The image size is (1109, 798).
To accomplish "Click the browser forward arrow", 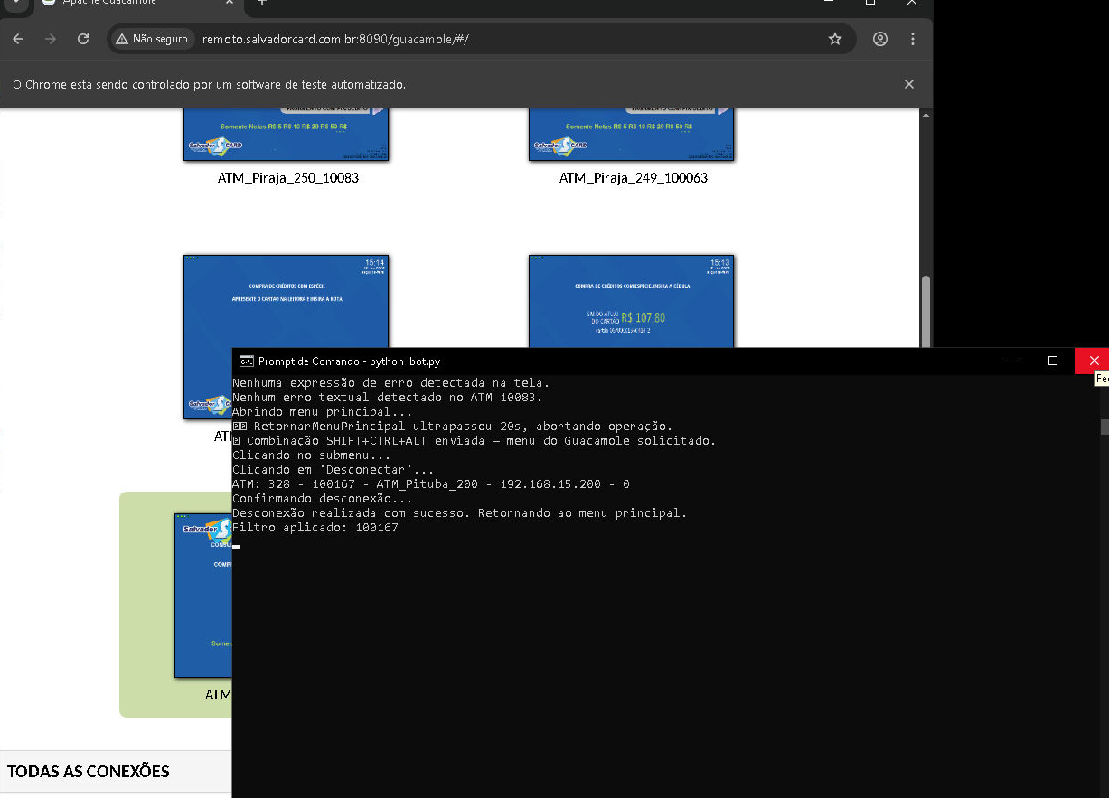I will click(x=51, y=39).
